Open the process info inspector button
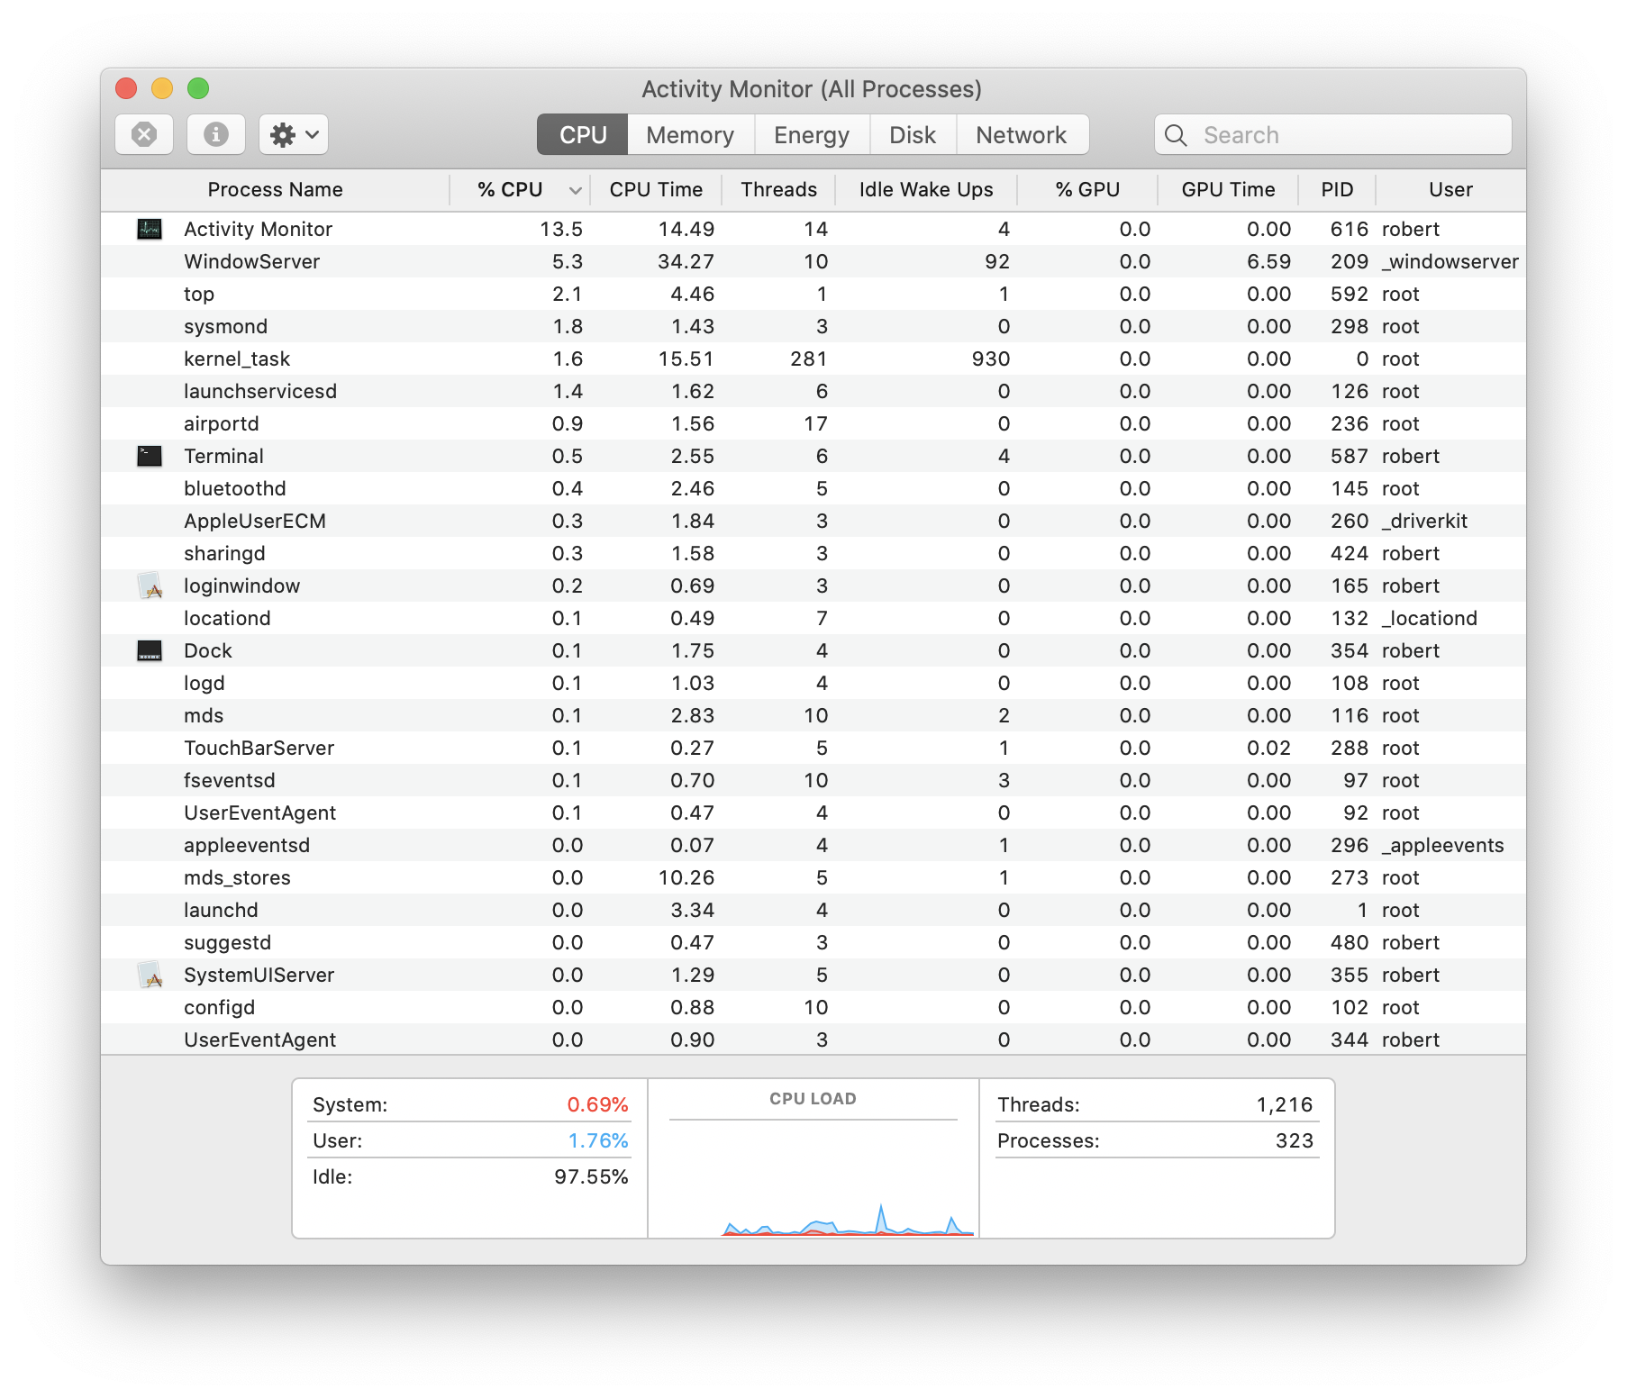This screenshot has height=1398, width=1627. coord(216,135)
